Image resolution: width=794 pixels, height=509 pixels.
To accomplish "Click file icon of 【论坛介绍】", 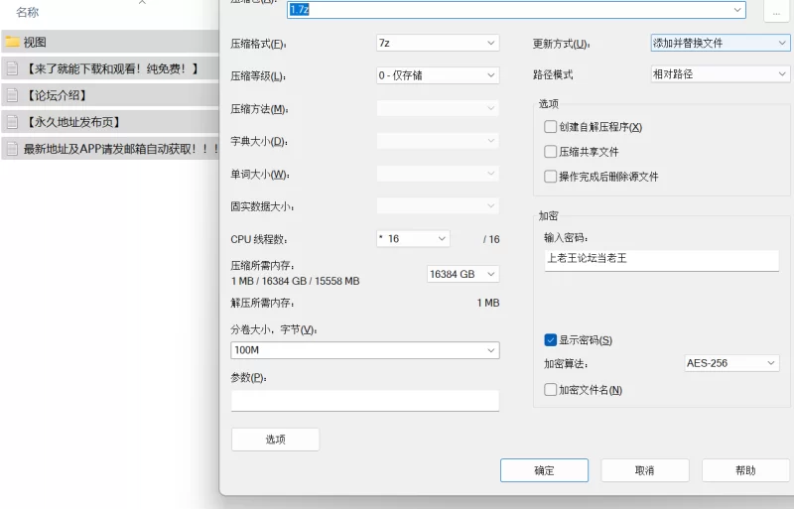I will click(x=12, y=95).
